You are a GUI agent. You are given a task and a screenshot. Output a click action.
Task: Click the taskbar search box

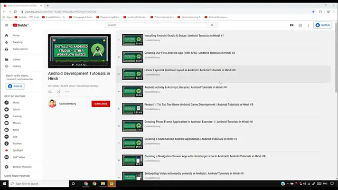39,184
